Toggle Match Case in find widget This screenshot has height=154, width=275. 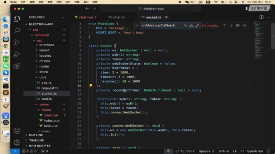pyautogui.click(x=185, y=26)
